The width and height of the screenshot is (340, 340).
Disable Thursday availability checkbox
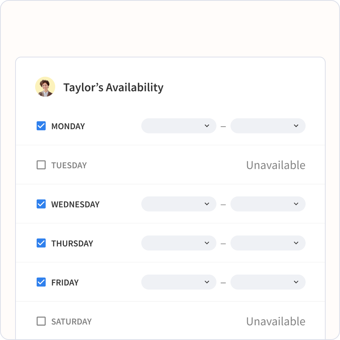click(41, 243)
